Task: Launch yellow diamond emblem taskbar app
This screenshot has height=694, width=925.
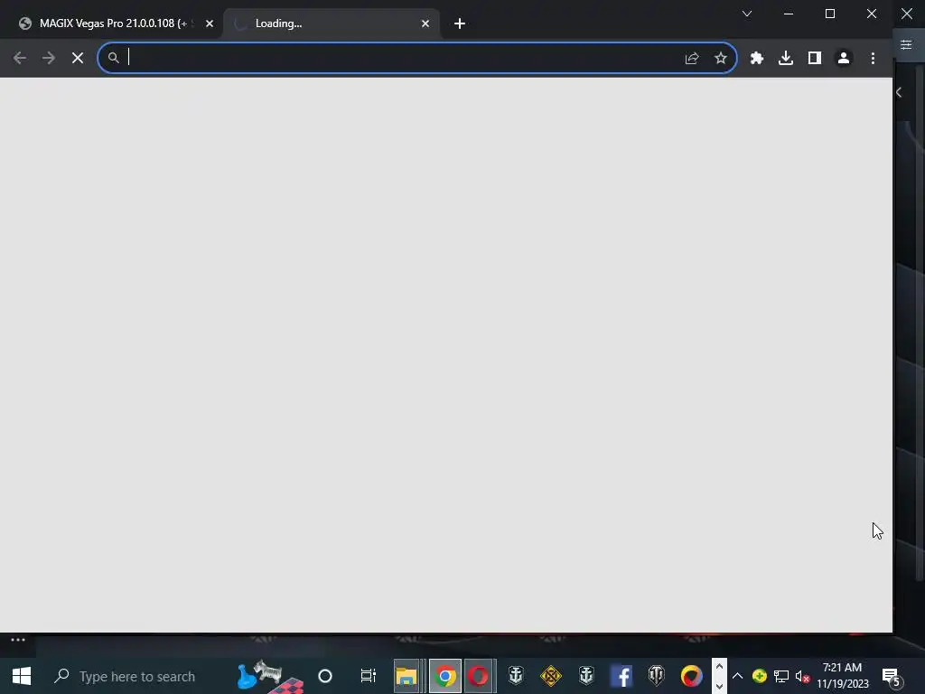Action: point(550,676)
